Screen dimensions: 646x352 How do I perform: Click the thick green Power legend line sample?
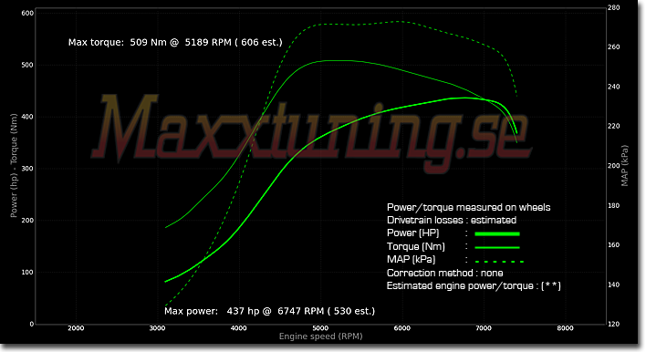(x=497, y=233)
